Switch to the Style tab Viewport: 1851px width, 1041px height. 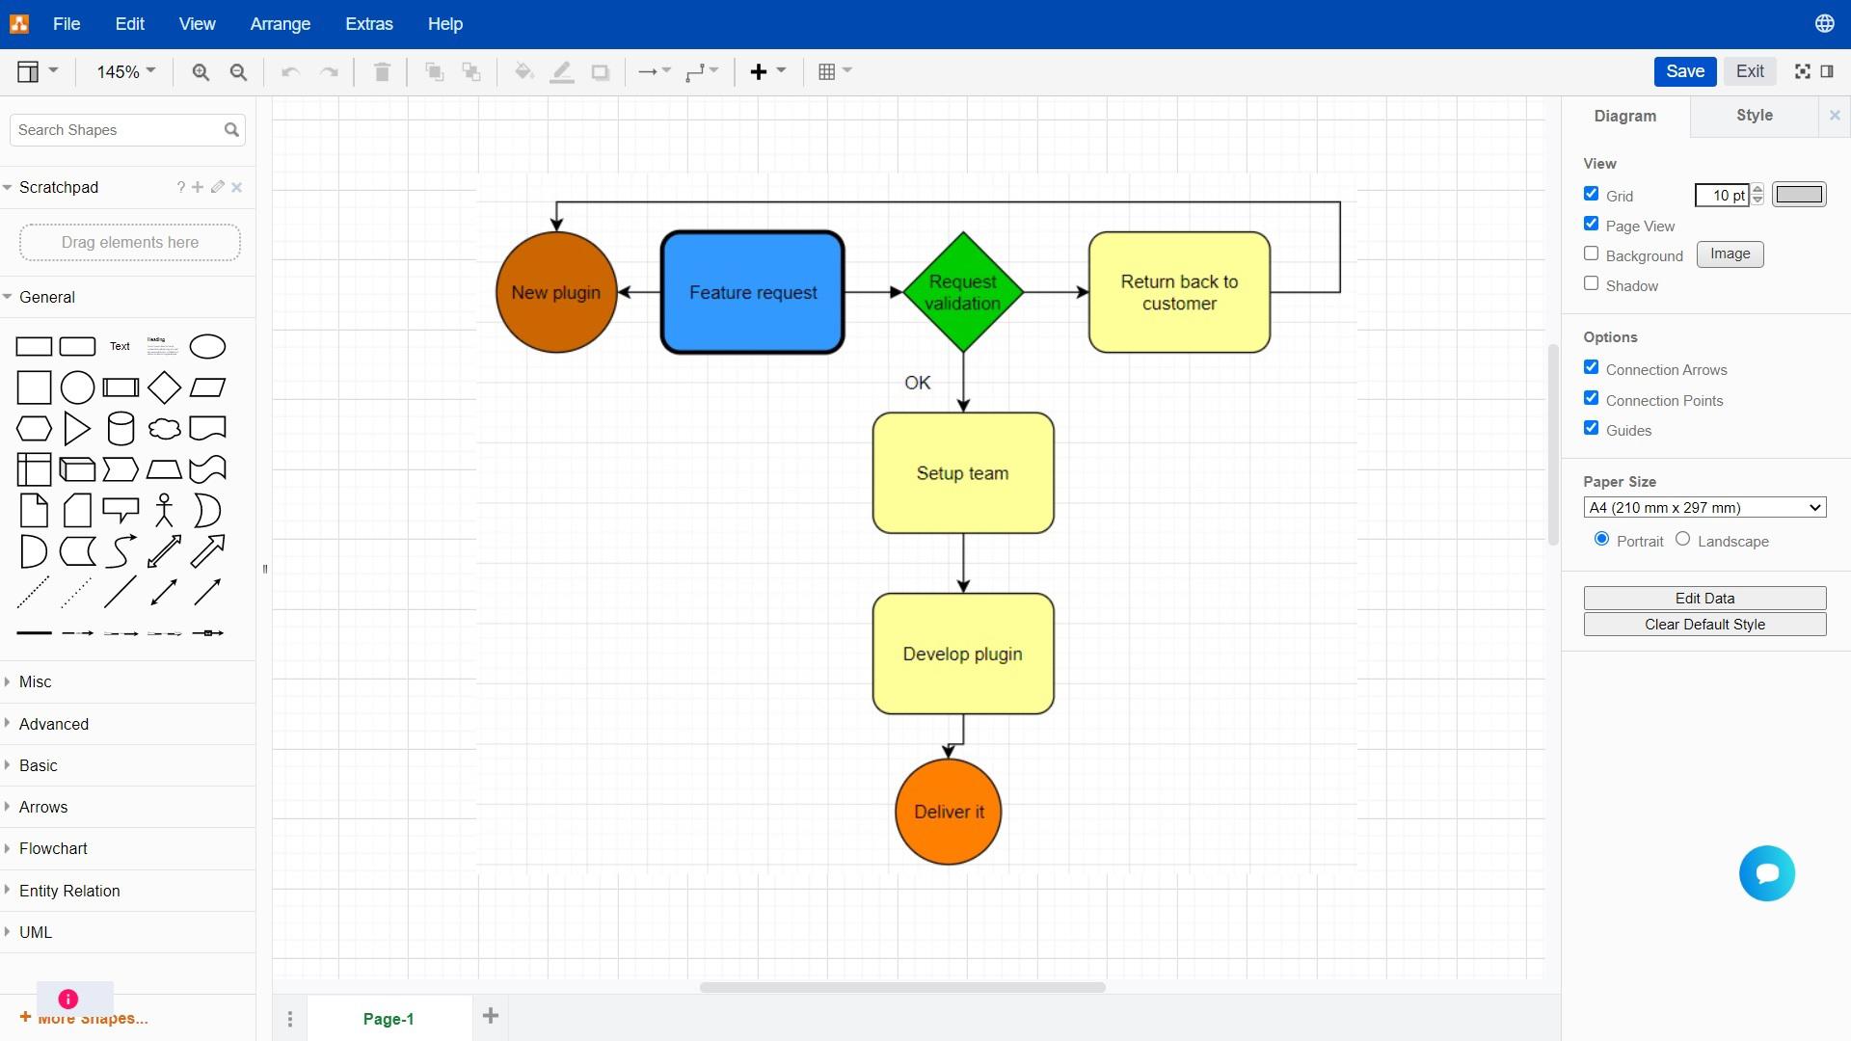pos(1754,116)
